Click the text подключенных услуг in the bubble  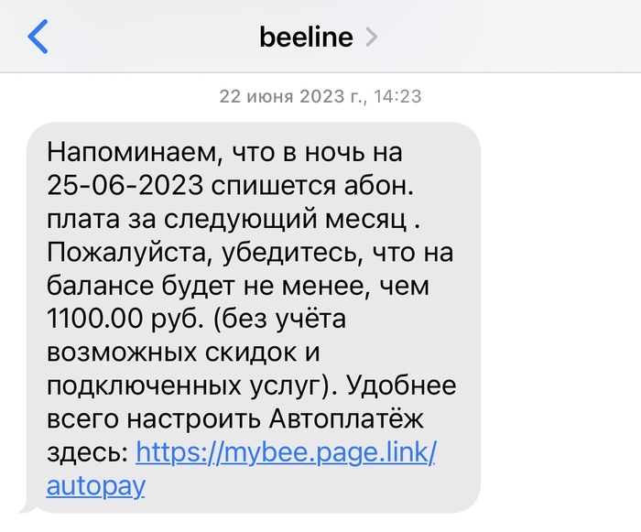coord(183,385)
